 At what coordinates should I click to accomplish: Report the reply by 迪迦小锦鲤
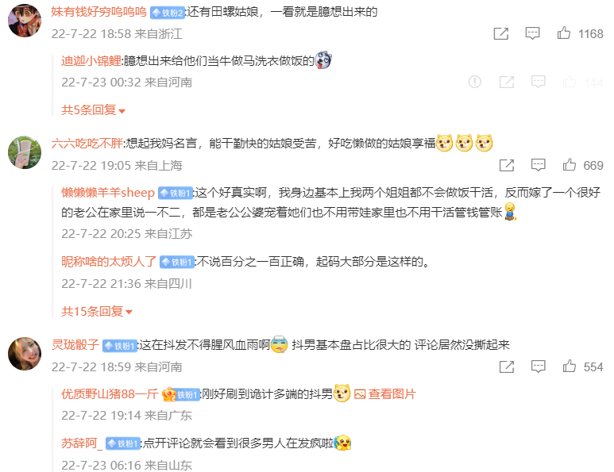[474, 82]
